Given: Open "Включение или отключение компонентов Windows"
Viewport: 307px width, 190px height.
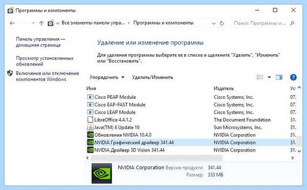Looking at the screenshot, I should [48, 76].
